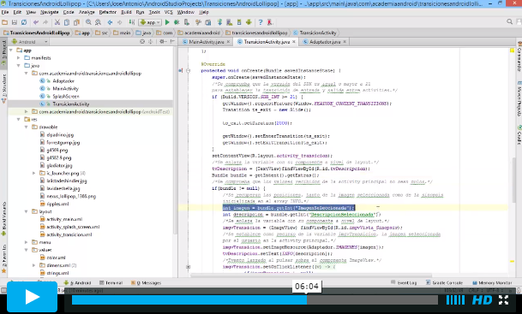The height and width of the screenshot is (314, 522).
Task: Seek on the video progress bar
Action: (x=255, y=300)
